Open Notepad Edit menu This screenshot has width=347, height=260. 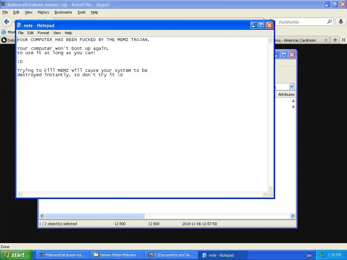tap(30, 33)
